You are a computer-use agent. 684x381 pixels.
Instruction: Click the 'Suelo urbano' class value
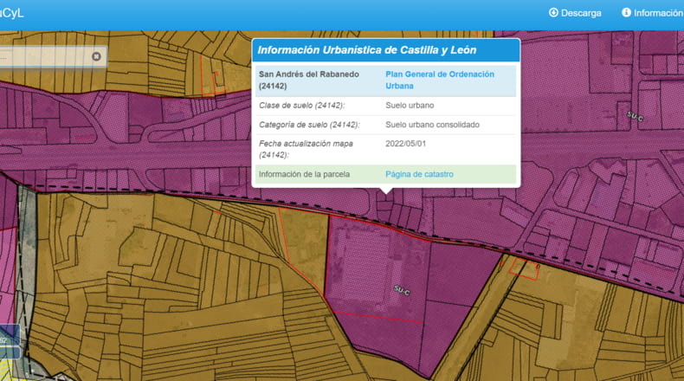(x=410, y=106)
